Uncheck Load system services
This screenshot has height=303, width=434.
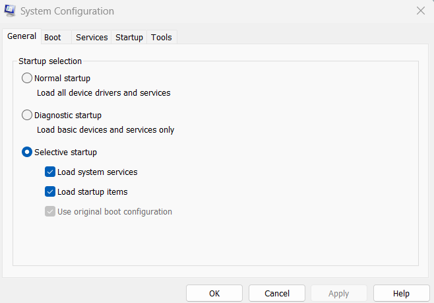[50, 172]
